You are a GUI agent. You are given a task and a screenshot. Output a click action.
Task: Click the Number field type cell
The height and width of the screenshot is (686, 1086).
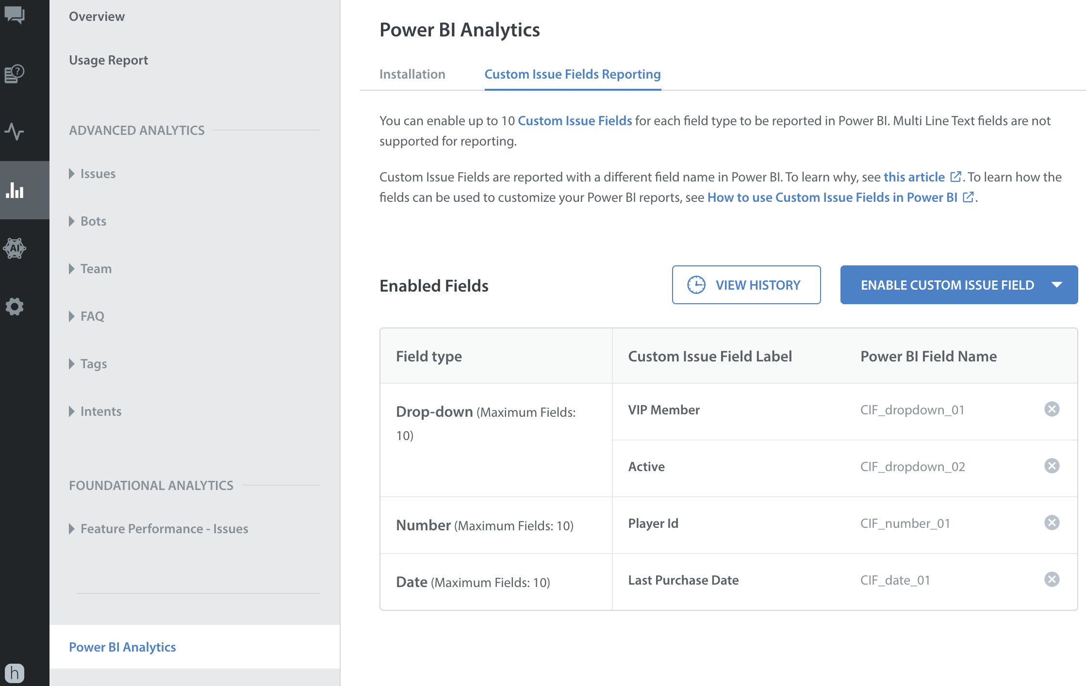[496, 525]
